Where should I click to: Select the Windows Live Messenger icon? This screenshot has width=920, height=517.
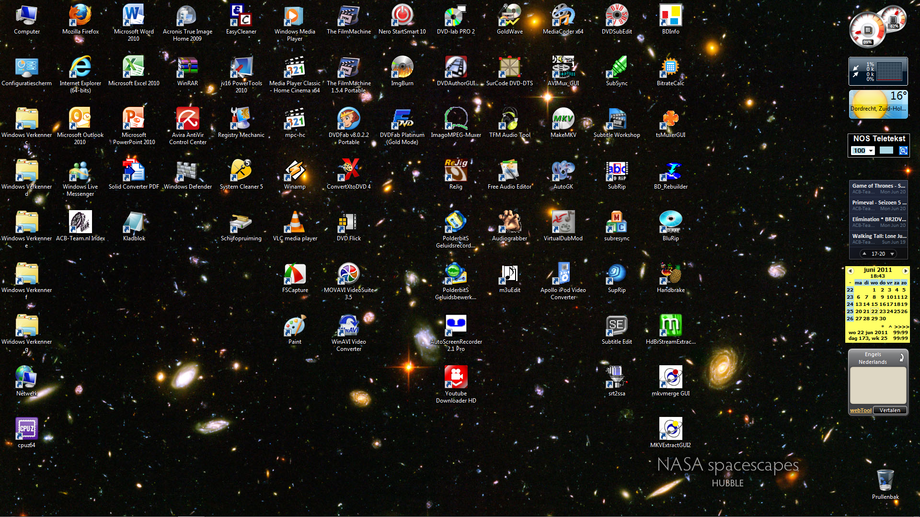(80, 178)
